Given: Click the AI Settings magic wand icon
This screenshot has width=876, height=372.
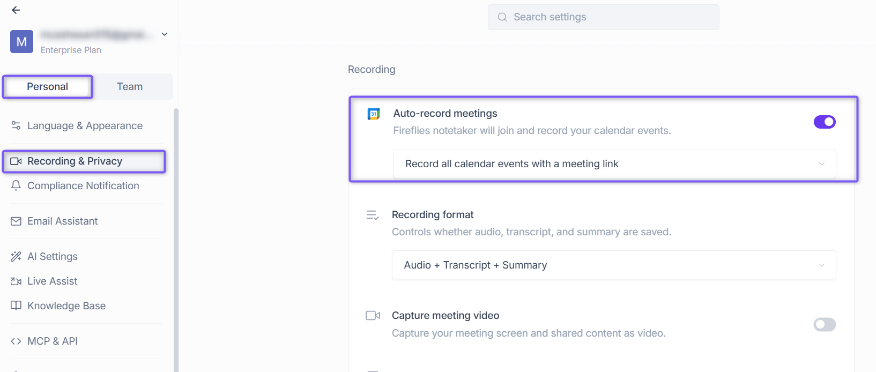Looking at the screenshot, I should pos(16,257).
